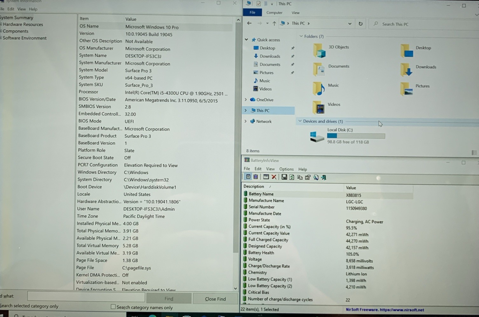The height and width of the screenshot is (317, 479).
Task: Open the Computer tab in Explorer ribbon
Action: click(274, 13)
